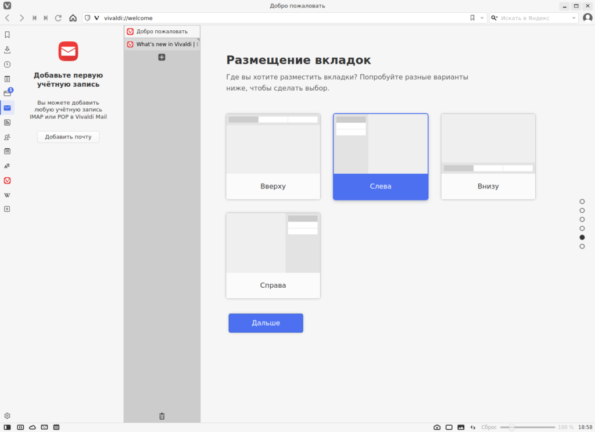The height and width of the screenshot is (432, 595).
Task: Reset zoom with the Сброс button
Action: click(x=489, y=427)
